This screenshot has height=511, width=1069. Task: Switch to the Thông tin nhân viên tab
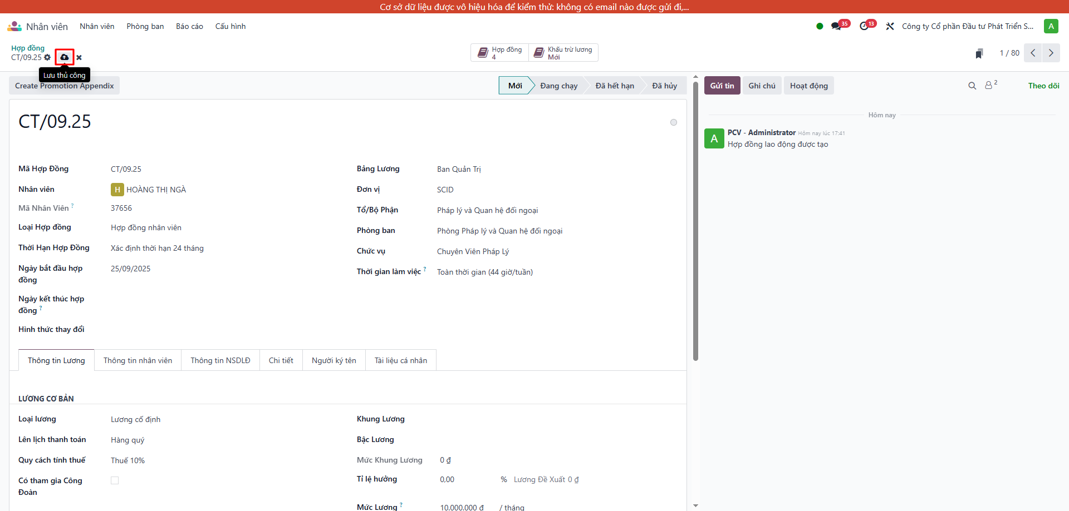(138, 360)
